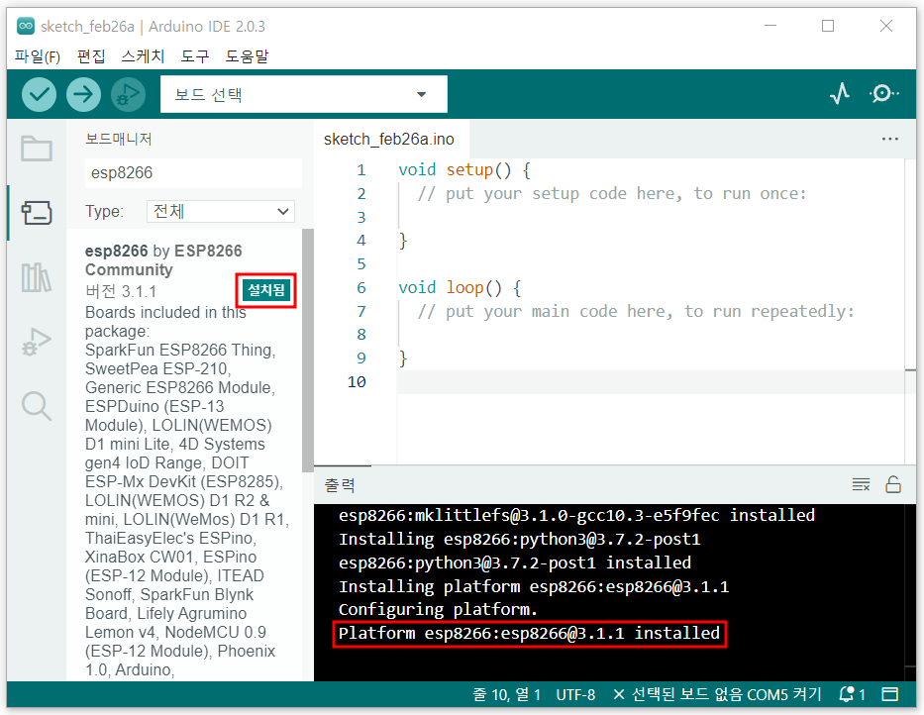Screen dimensions: 924x715
Task: Expand the Type 전체 dropdown
Action: 221,211
